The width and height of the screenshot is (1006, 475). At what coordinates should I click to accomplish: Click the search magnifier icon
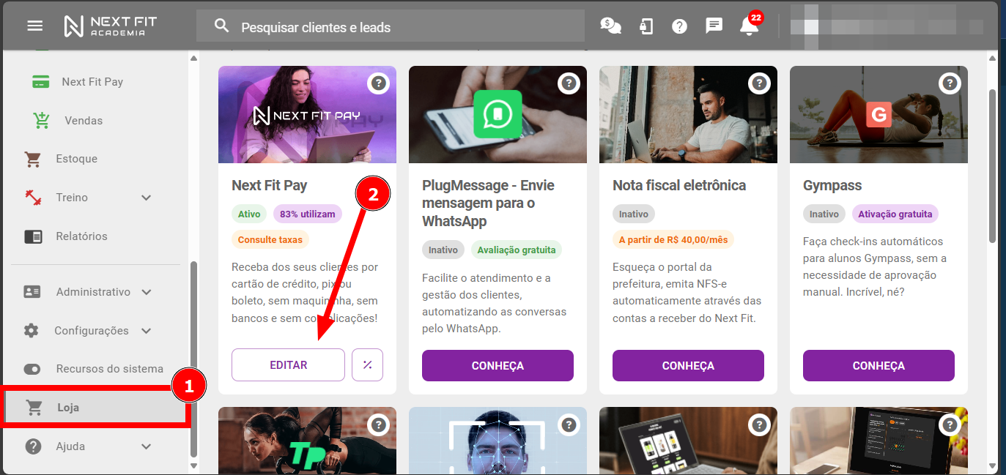pos(222,26)
